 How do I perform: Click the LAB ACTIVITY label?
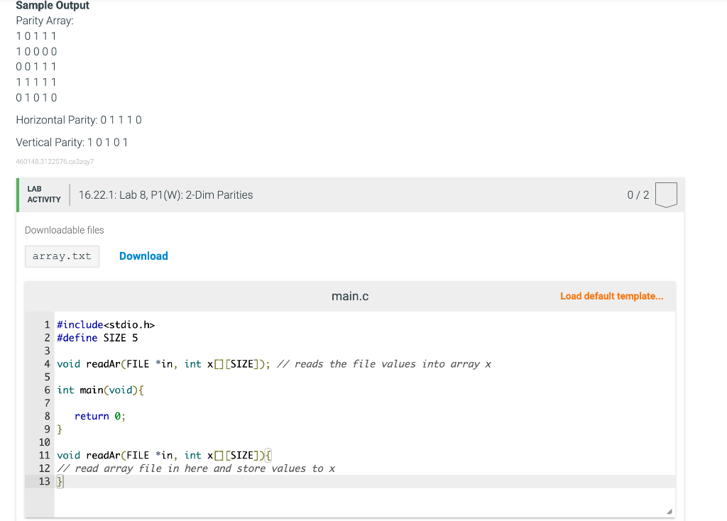[x=43, y=194]
